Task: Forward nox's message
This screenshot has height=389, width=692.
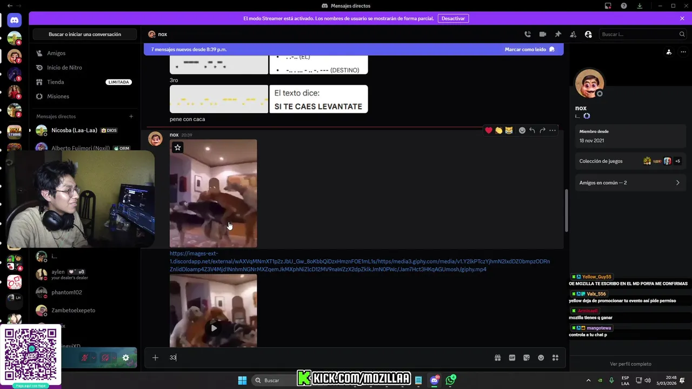Action: pyautogui.click(x=542, y=130)
